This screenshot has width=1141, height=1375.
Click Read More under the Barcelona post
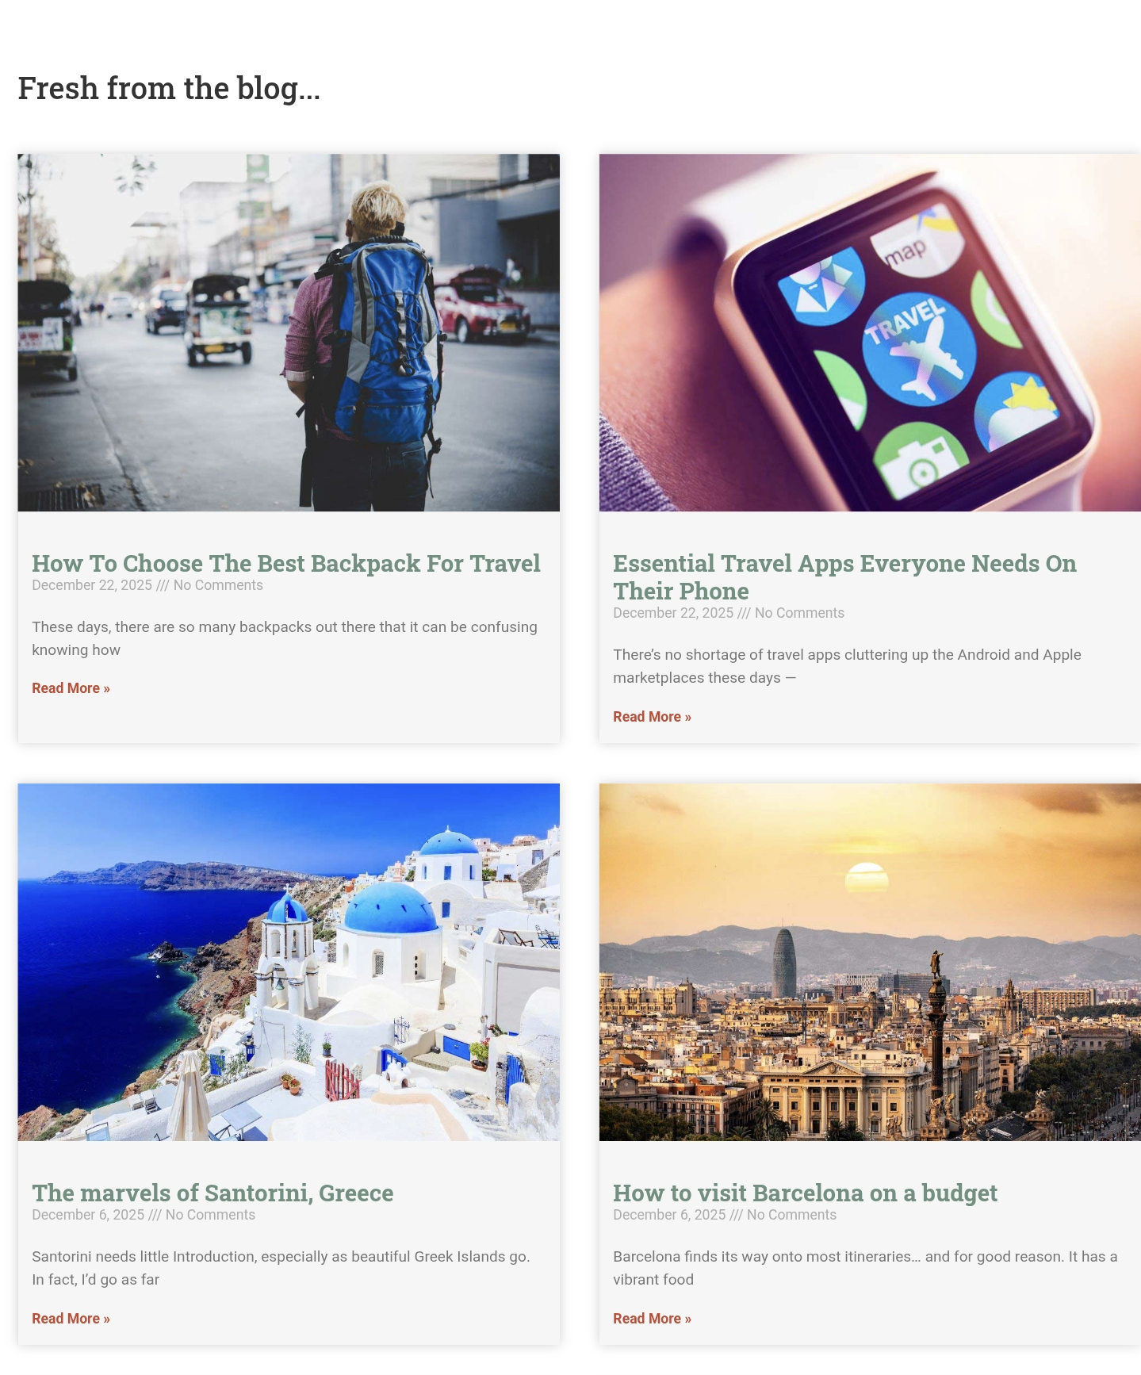click(x=652, y=1319)
